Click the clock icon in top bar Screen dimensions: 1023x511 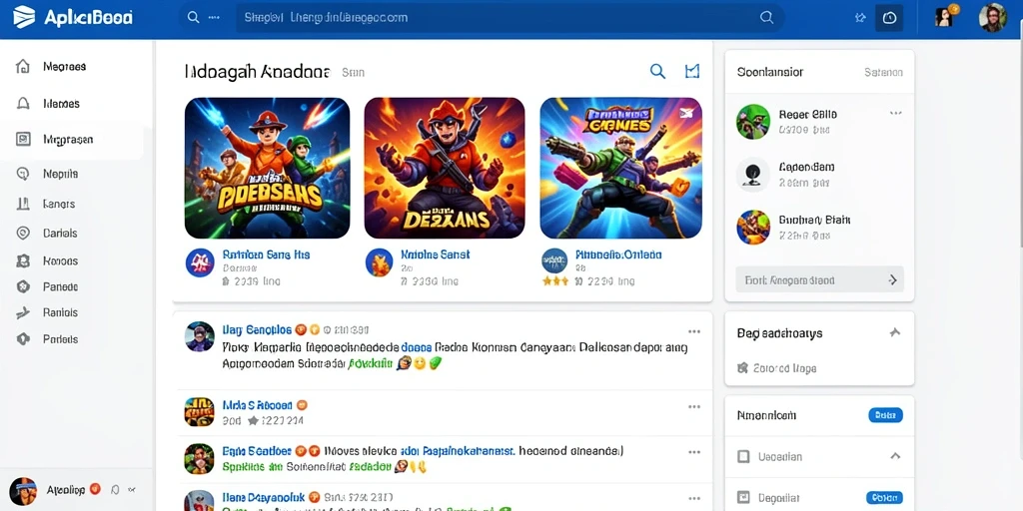[x=889, y=18]
